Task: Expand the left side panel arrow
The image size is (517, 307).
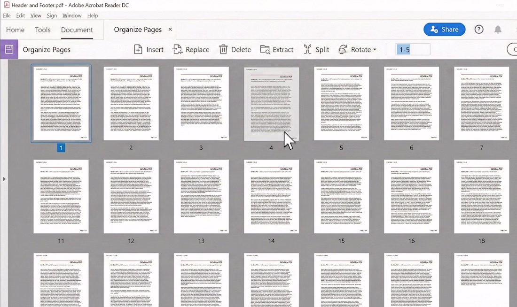Action: tap(4, 179)
